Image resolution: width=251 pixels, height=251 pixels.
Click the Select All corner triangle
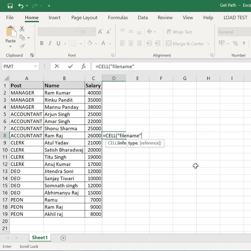point(6,78)
